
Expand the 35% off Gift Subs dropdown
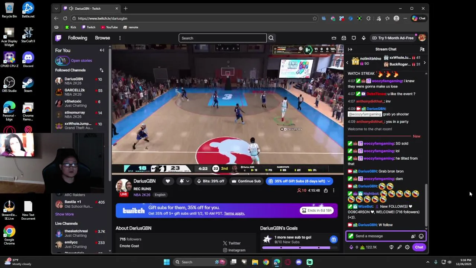point(329,181)
